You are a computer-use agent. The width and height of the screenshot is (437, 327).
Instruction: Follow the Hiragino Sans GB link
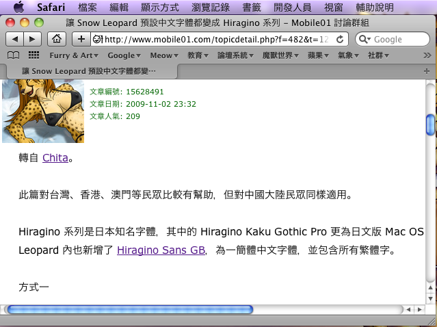click(x=161, y=250)
